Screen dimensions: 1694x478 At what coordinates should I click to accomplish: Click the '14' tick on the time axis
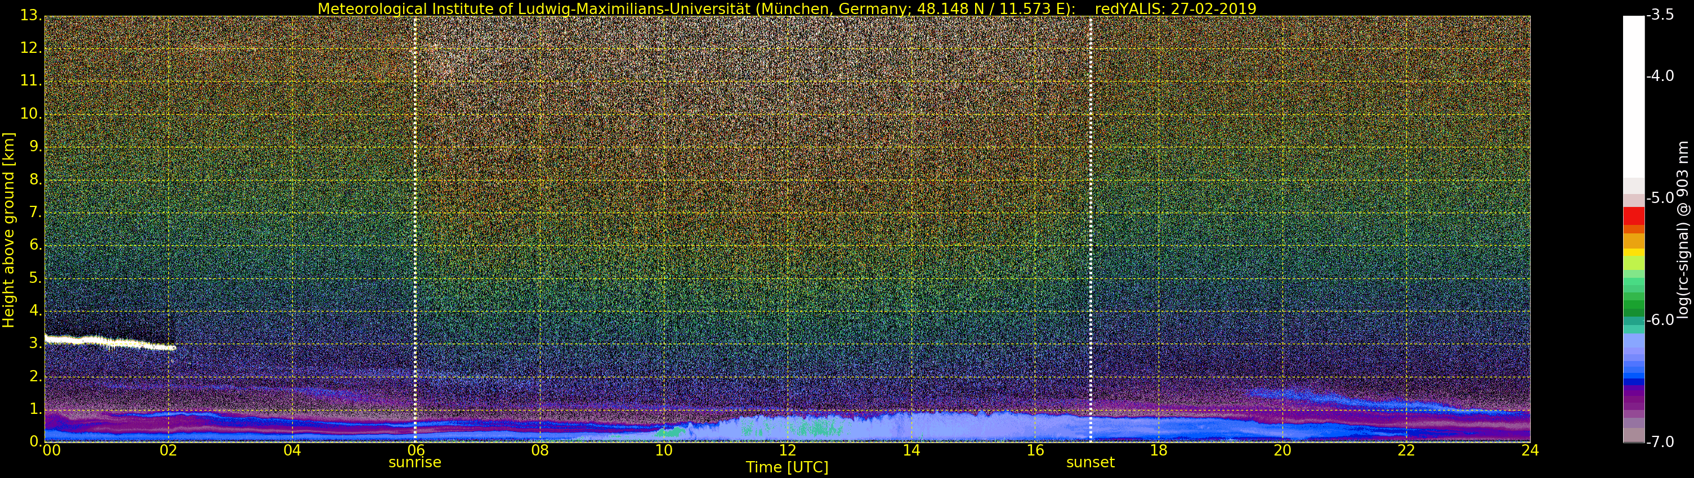coord(911,450)
